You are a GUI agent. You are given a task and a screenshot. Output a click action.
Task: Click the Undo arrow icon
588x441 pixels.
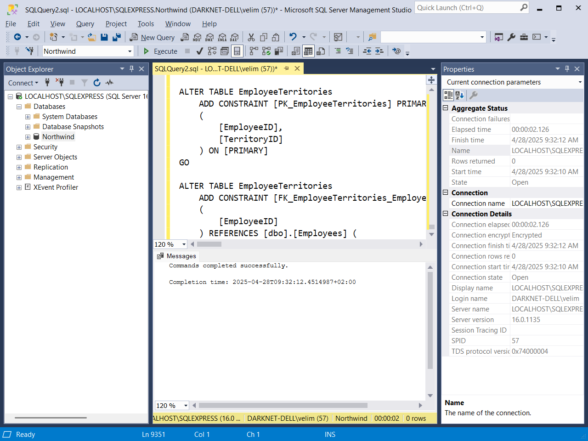tap(293, 37)
